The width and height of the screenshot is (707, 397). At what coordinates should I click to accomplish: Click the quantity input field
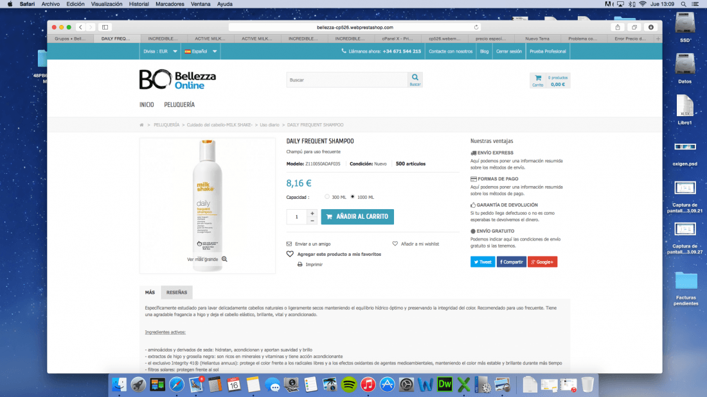point(297,217)
